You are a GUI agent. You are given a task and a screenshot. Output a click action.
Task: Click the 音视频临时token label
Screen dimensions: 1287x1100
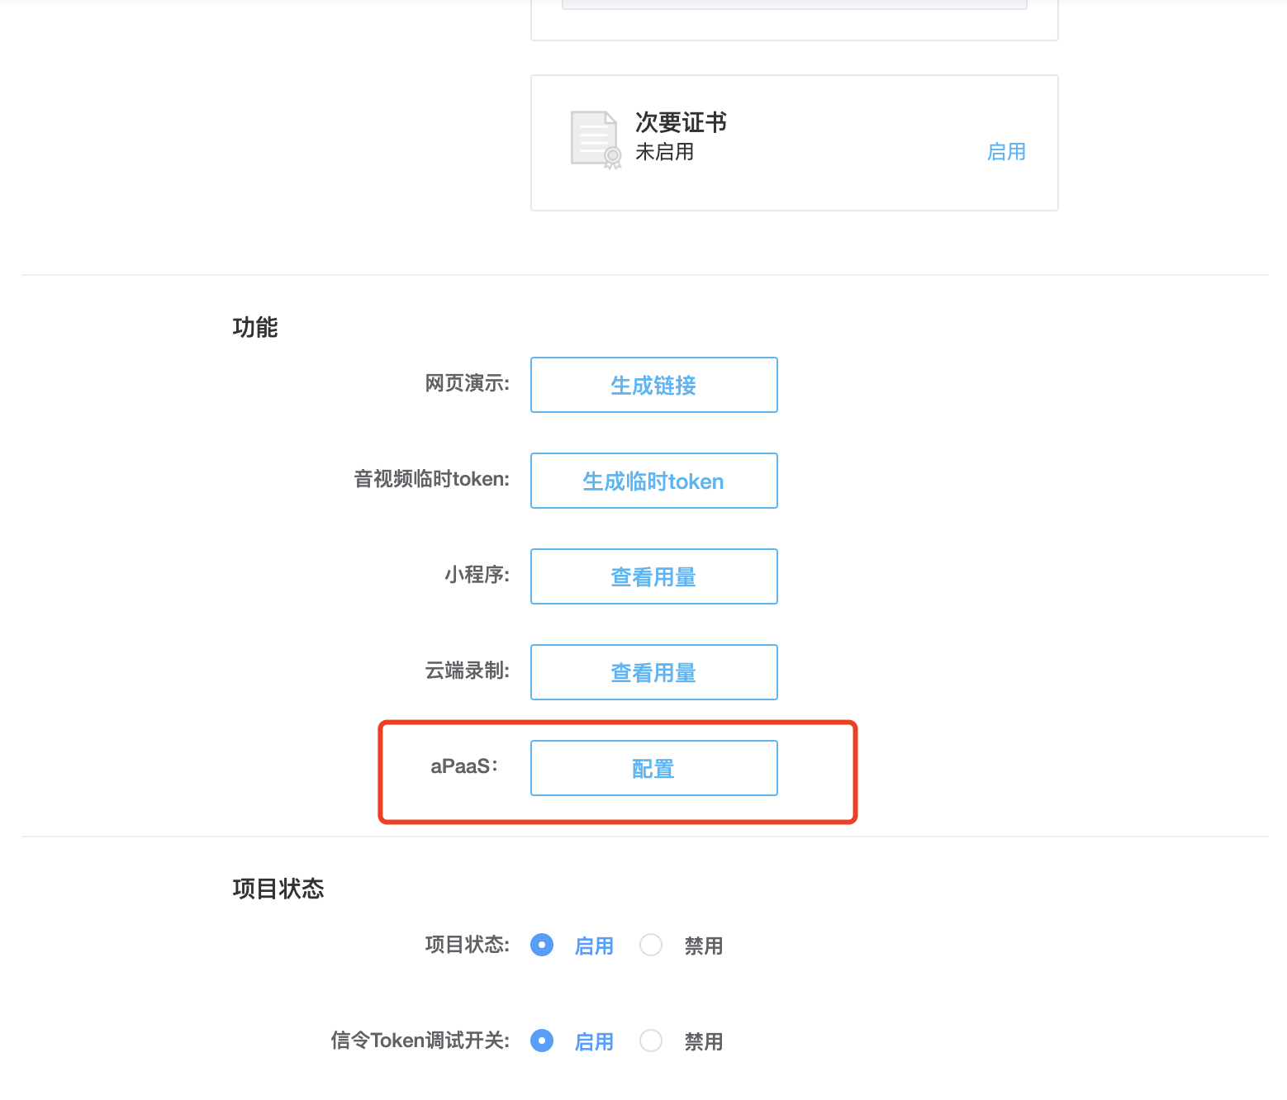pyautogui.click(x=430, y=479)
